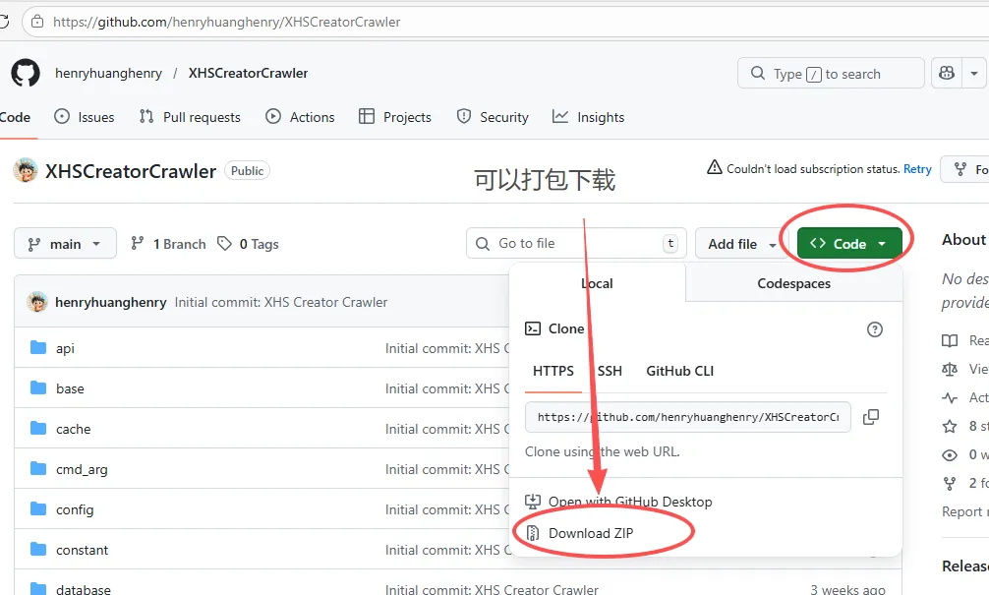This screenshot has width=989, height=595.
Task: Click the XHSCreatorCrawler repository title
Action: point(131,171)
